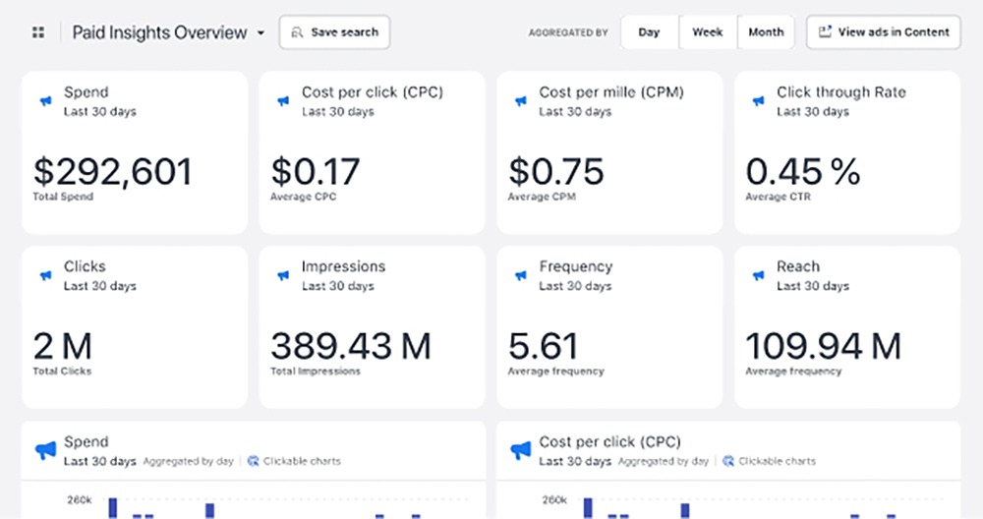Click megaphone icon on Click through Rate card
Image resolution: width=983 pixels, height=519 pixels.
pos(759,101)
